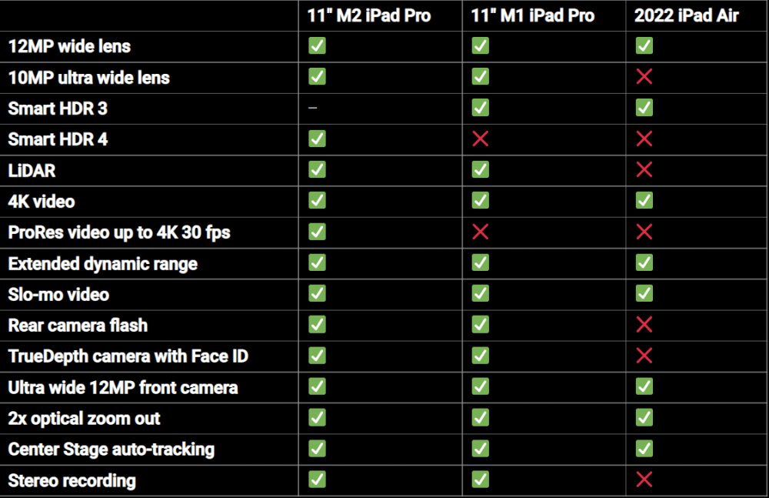The image size is (769, 498).
Task: Click the M2 iPad Pro Smart HDR 3 dash
Action: point(313,109)
